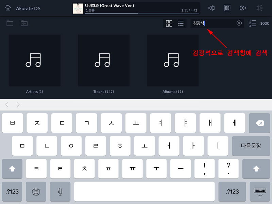The width and height of the screenshot is (272, 204).
Task: Tap the ㄷ key
Action: click(x=62, y=123)
